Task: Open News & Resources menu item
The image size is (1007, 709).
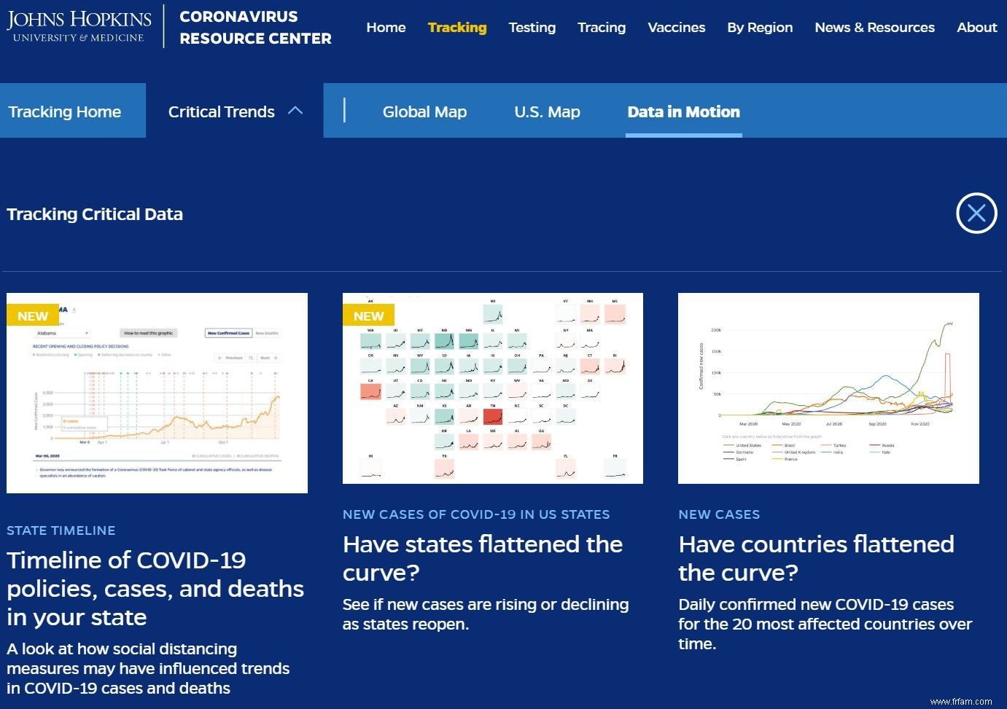Action: pyautogui.click(x=874, y=28)
